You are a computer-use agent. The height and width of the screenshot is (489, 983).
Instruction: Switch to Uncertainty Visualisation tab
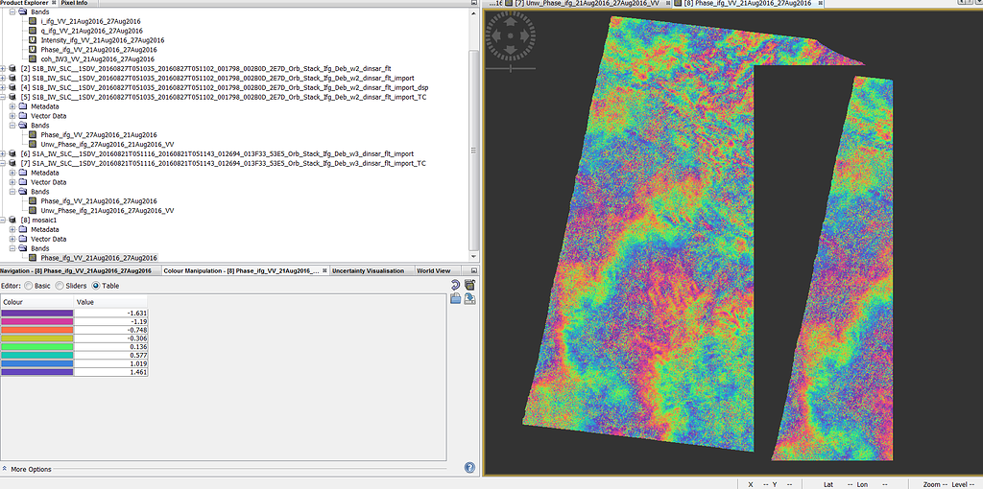368,271
